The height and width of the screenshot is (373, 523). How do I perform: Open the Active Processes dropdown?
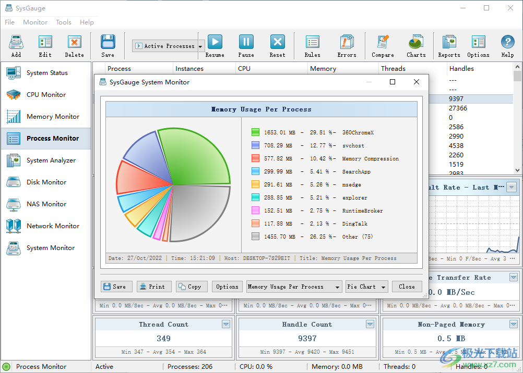(169, 46)
